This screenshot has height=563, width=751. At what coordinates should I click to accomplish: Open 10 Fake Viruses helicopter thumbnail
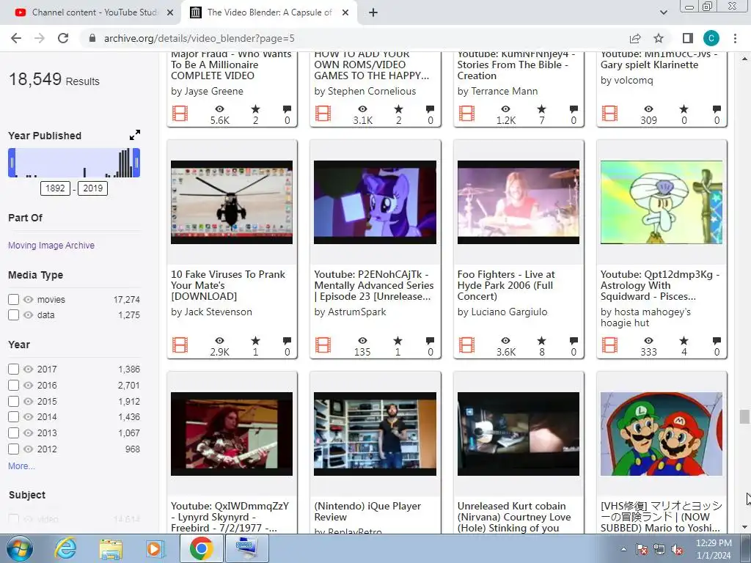point(232,202)
